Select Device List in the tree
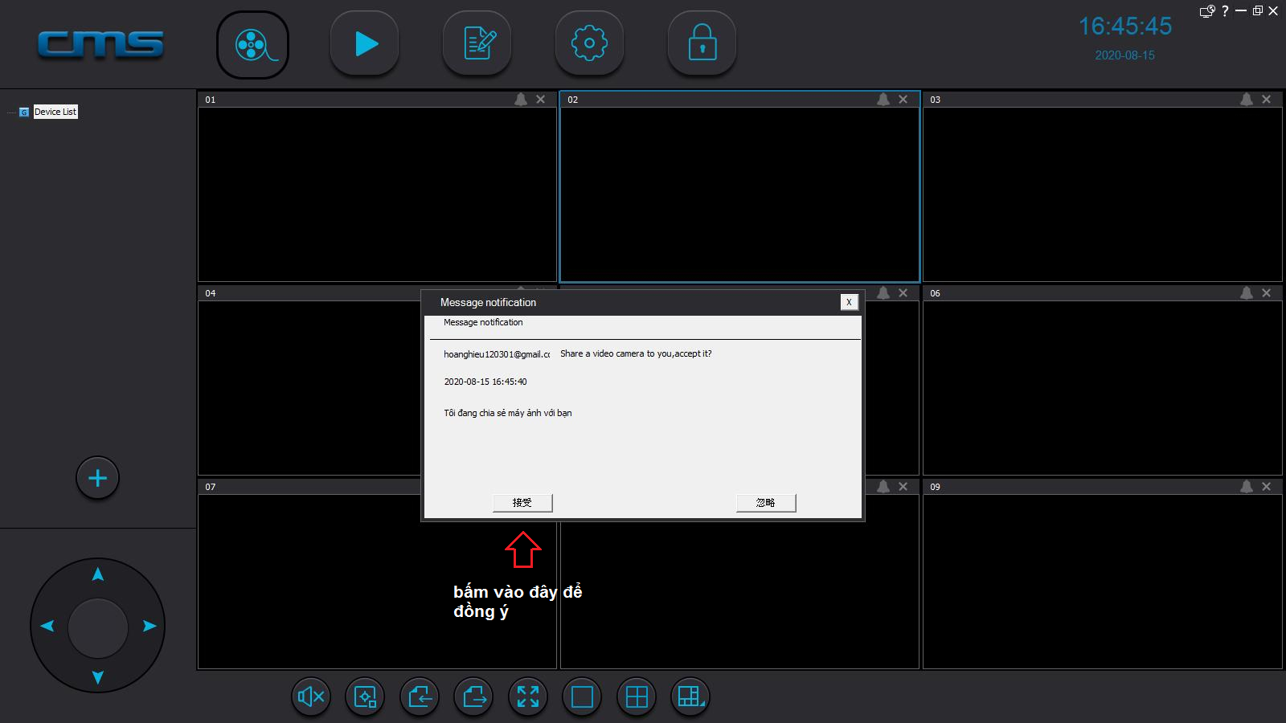1286x723 pixels. [55, 112]
